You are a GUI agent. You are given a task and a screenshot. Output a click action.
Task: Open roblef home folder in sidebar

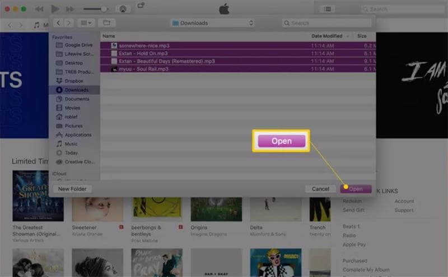pyautogui.click(x=67, y=117)
